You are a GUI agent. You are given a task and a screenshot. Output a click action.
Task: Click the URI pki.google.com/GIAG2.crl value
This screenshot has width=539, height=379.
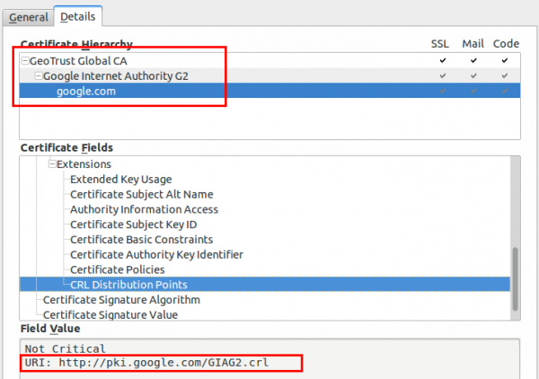tap(146, 363)
